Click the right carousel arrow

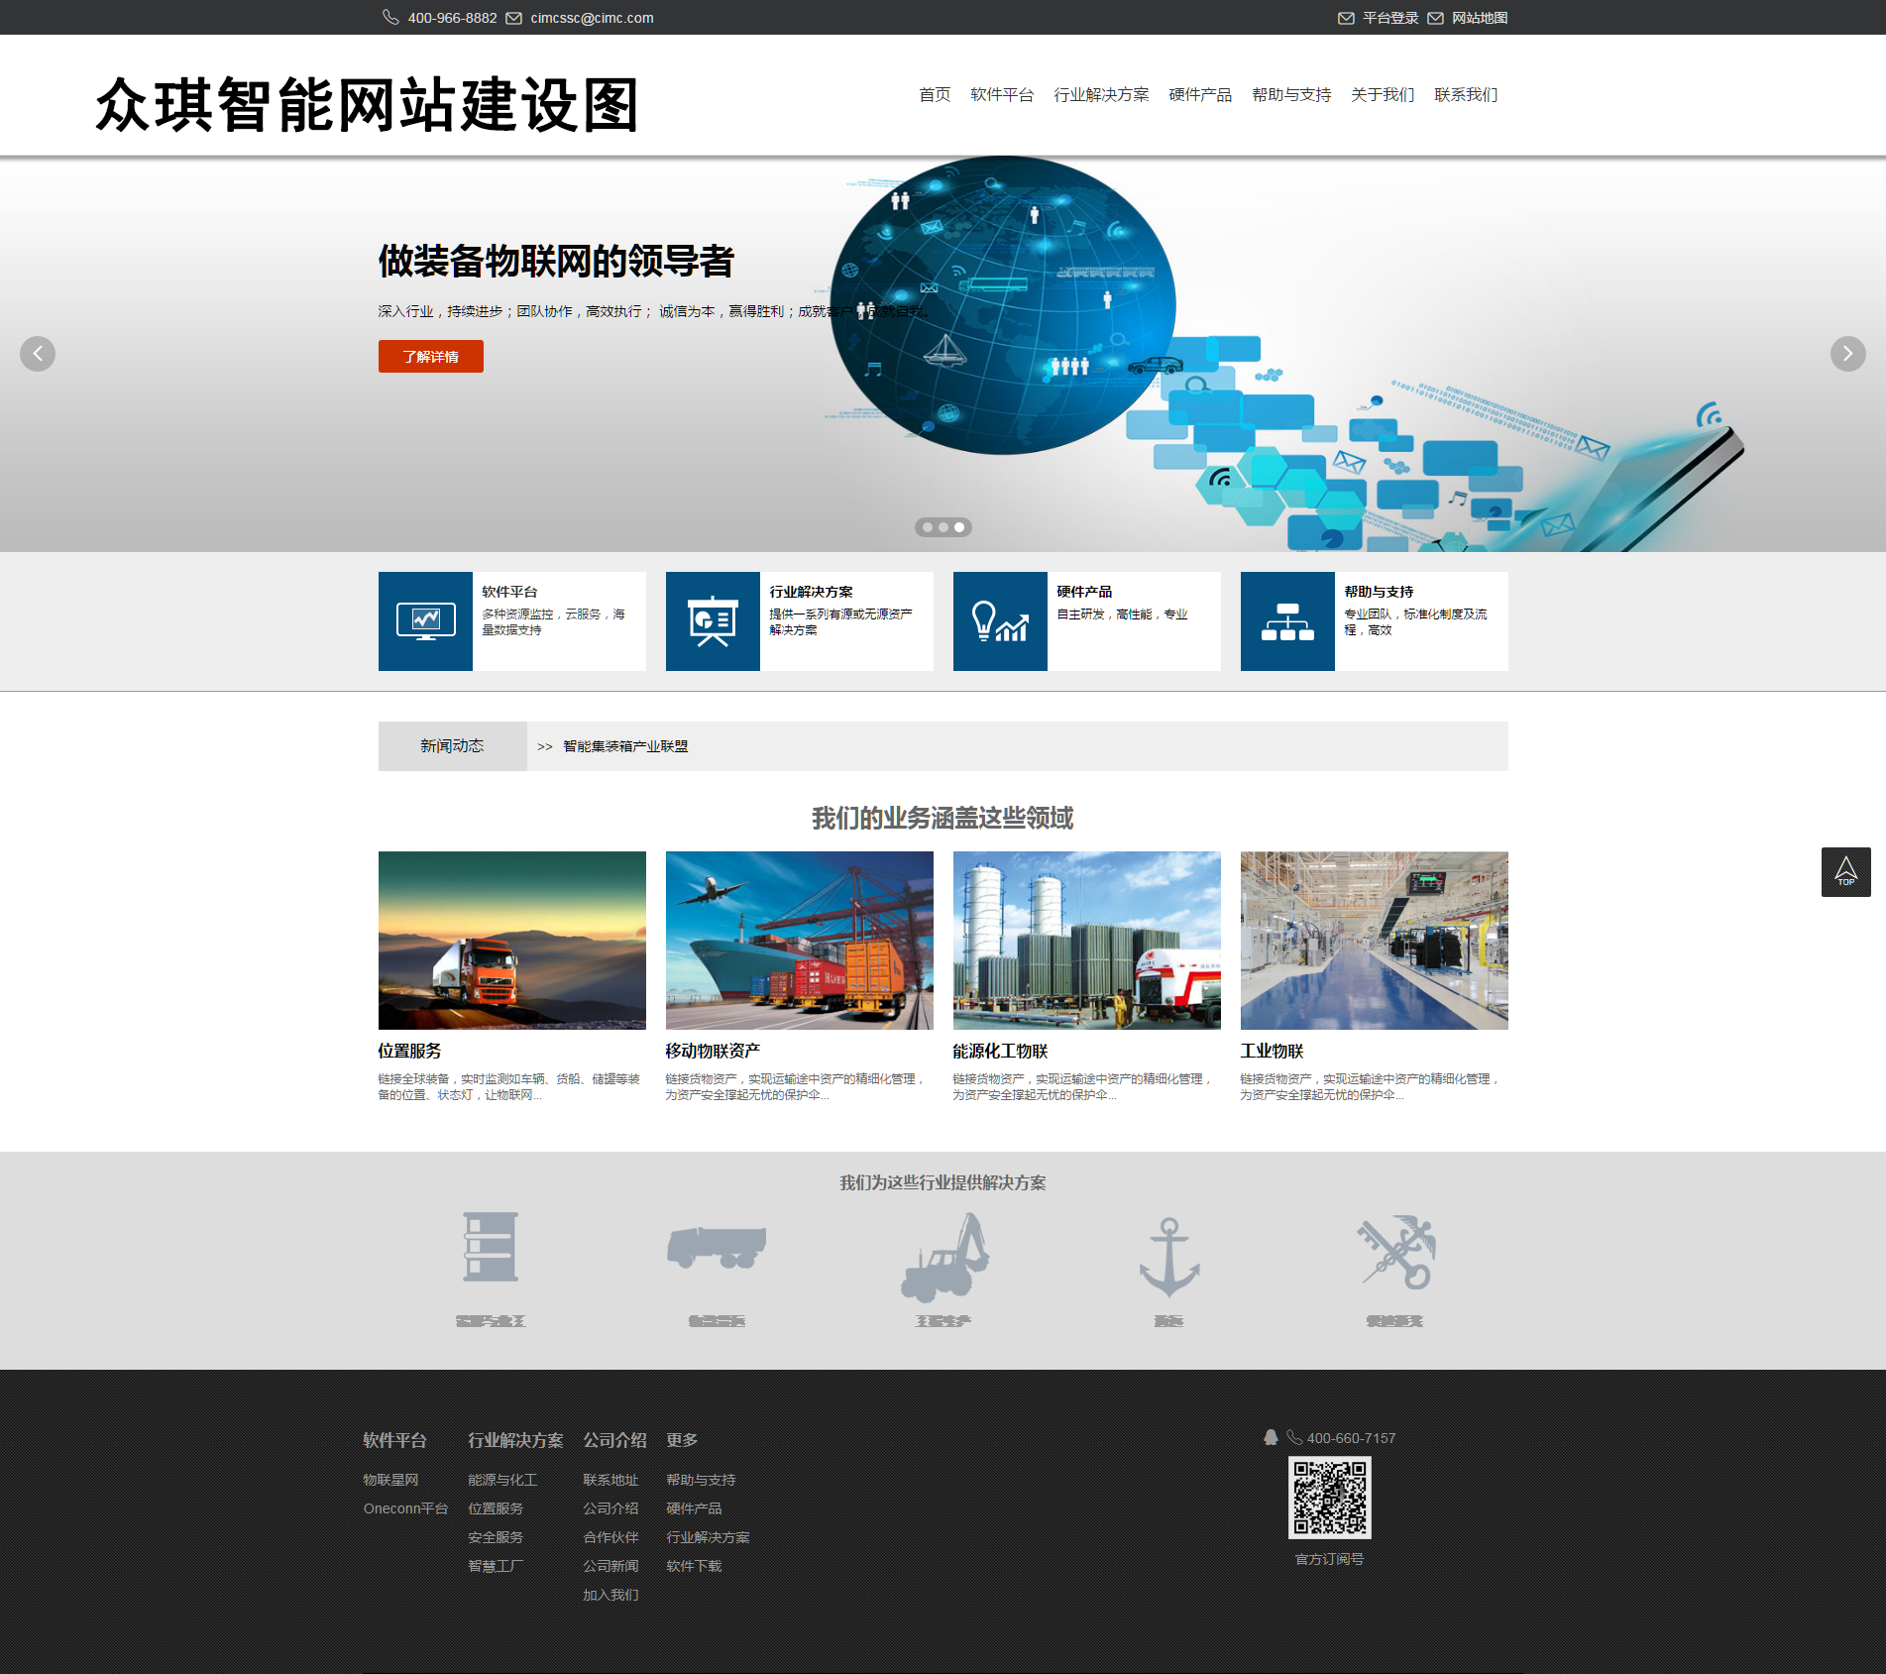pos(1847,354)
